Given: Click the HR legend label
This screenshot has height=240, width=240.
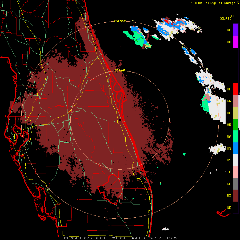Looking at the screenshot, I should (229, 125).
